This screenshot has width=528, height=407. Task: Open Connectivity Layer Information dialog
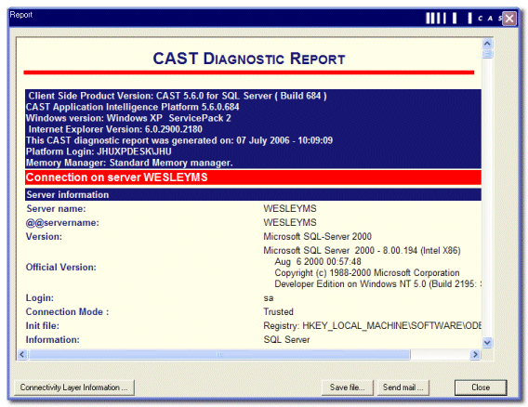click(x=74, y=387)
